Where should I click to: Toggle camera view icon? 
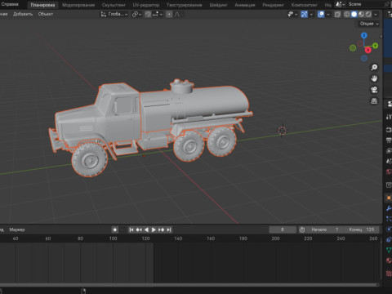374,90
